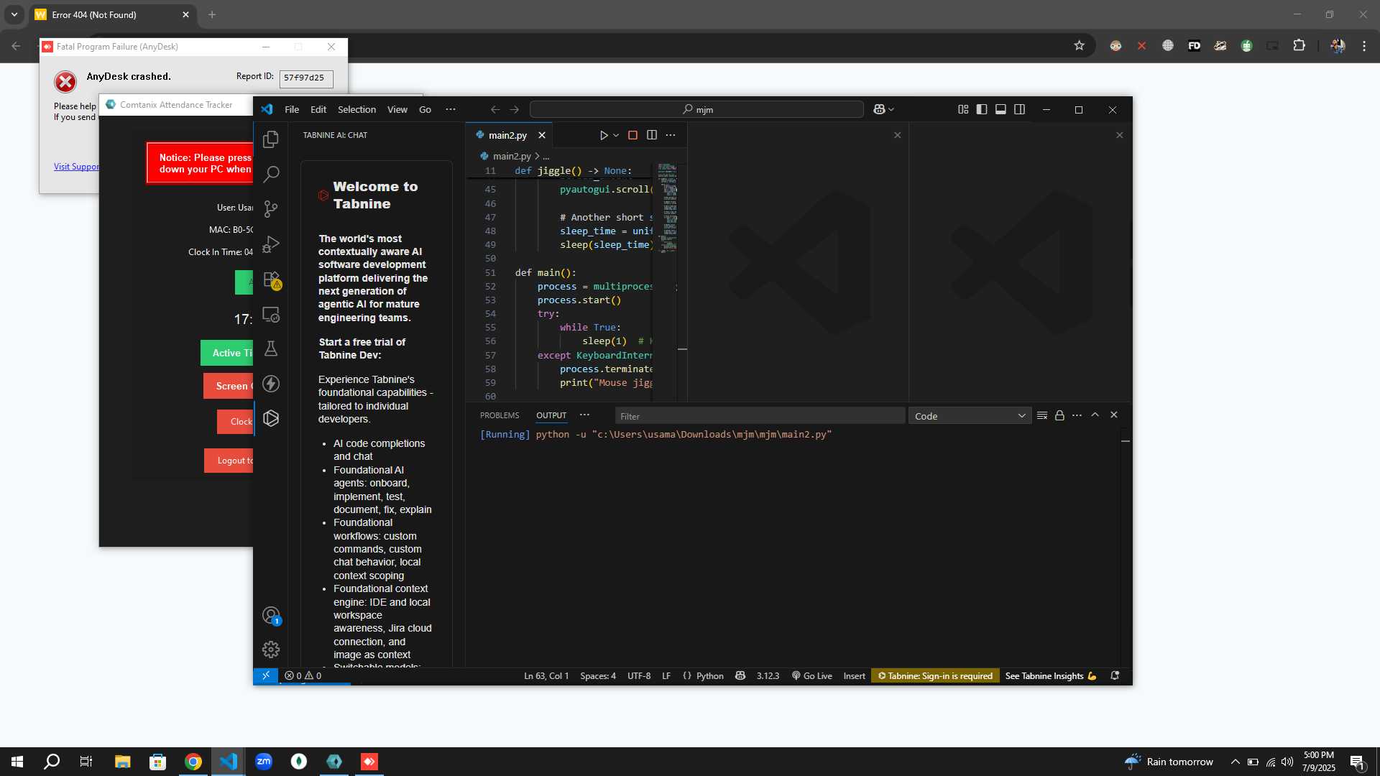Image resolution: width=1380 pixels, height=776 pixels.
Task: Open Chrome extensions puzzle icon
Action: [x=1299, y=45]
